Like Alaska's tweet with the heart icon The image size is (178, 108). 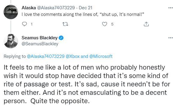click(104, 24)
